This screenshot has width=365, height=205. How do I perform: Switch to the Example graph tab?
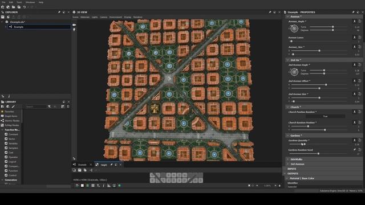point(82,165)
